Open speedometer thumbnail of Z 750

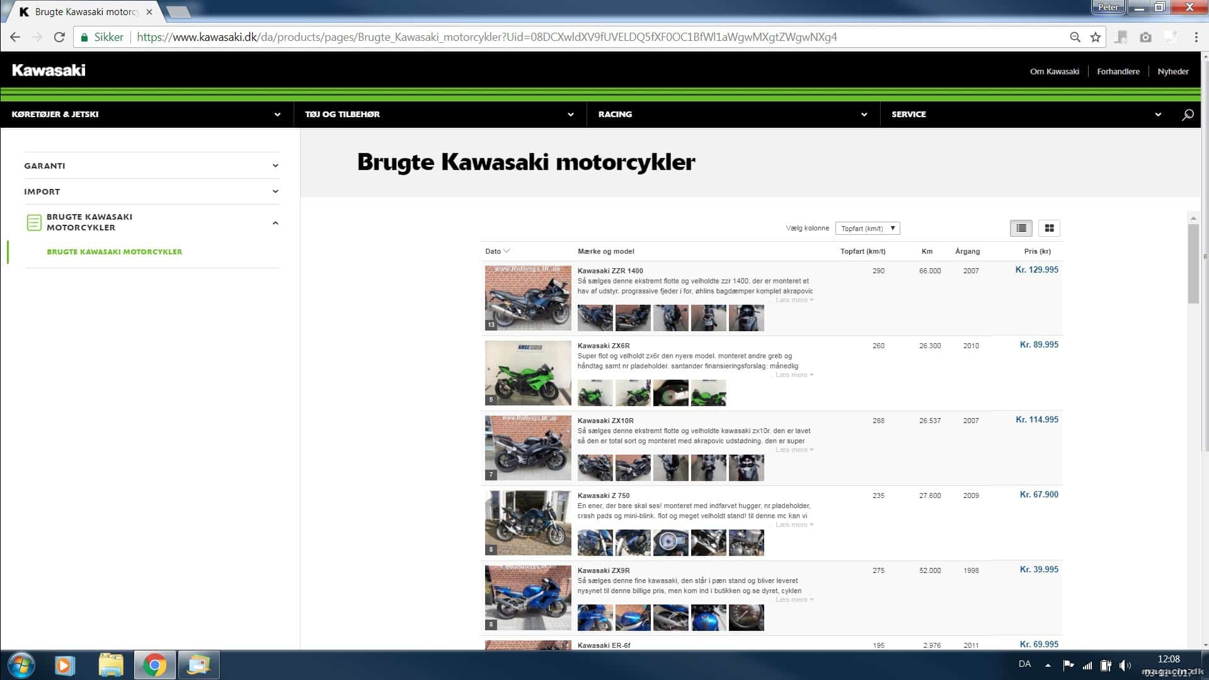(x=670, y=543)
